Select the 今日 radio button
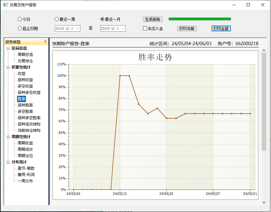 click(x=20, y=19)
